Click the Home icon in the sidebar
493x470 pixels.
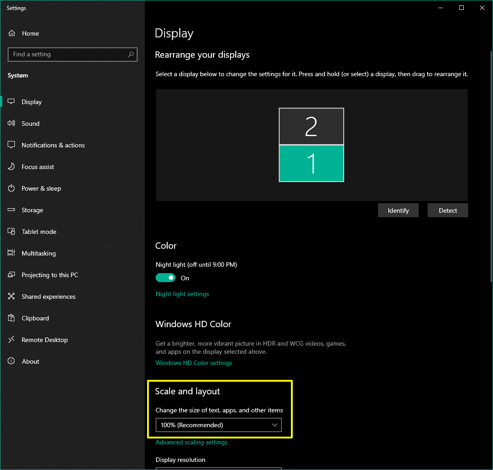click(11, 33)
